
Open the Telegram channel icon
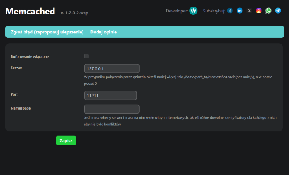pyautogui.click(x=278, y=11)
